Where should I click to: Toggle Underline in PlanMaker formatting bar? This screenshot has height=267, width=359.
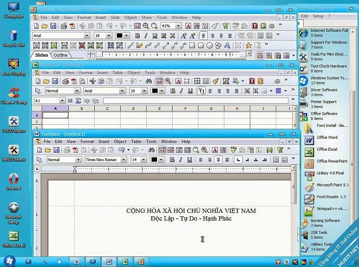(190, 91)
